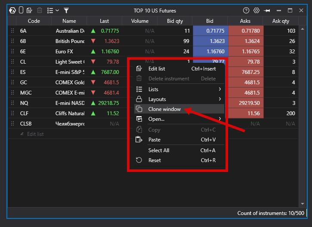312x227 pixels.
Task: Click the 0.71775 bid cell
Action: tap(210, 31)
